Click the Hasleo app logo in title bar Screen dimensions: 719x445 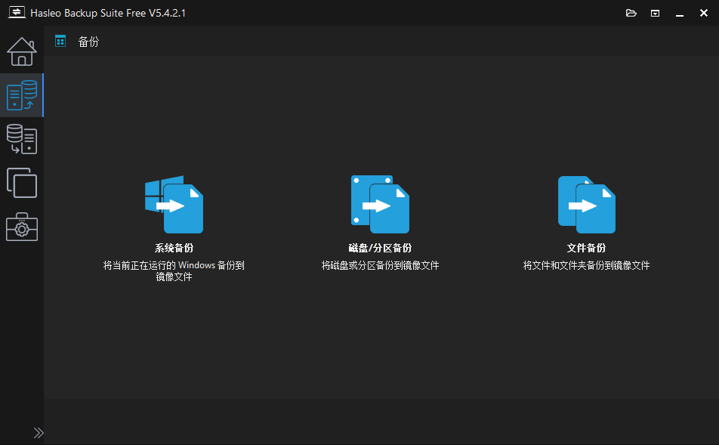(14, 13)
